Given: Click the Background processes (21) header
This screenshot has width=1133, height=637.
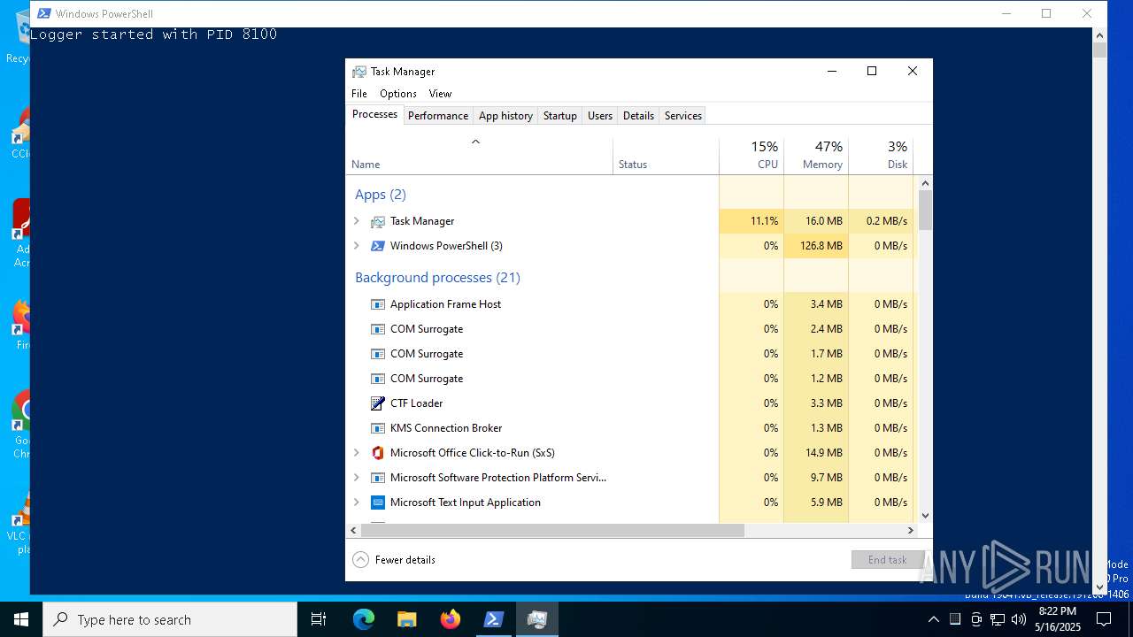Looking at the screenshot, I should tap(437, 278).
